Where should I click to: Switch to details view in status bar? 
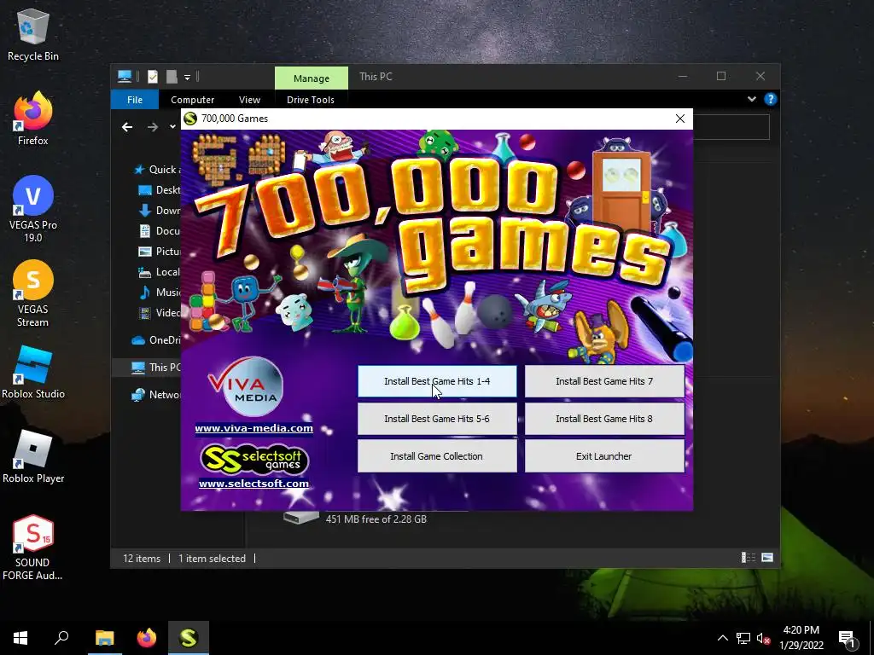click(x=748, y=558)
